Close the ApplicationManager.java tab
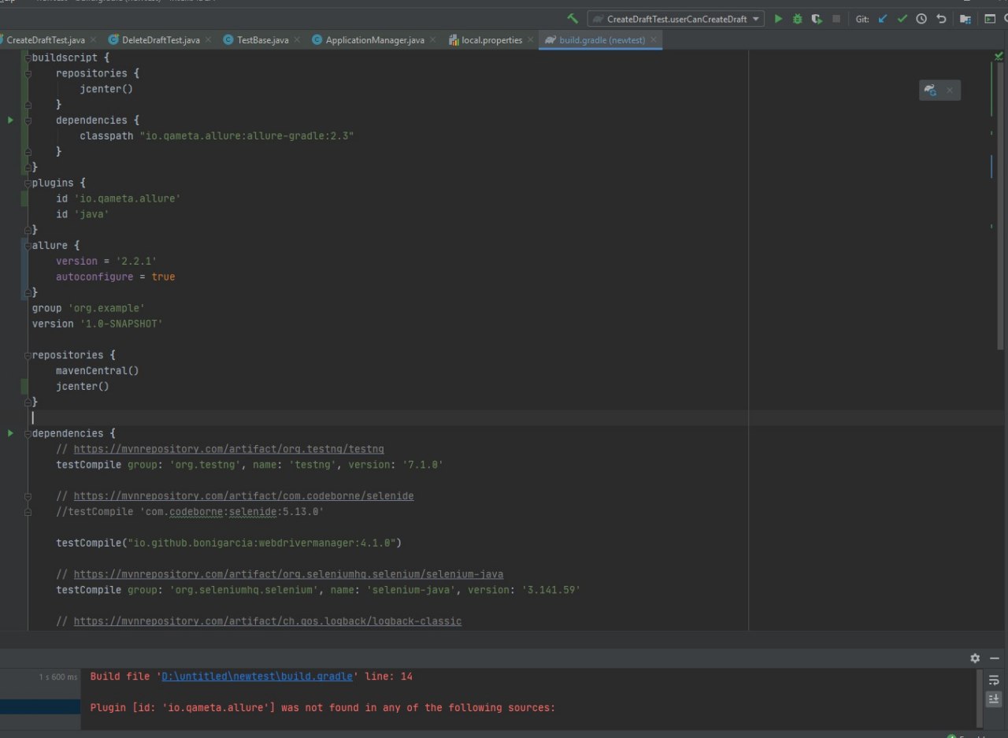1008x738 pixels. [x=432, y=40]
